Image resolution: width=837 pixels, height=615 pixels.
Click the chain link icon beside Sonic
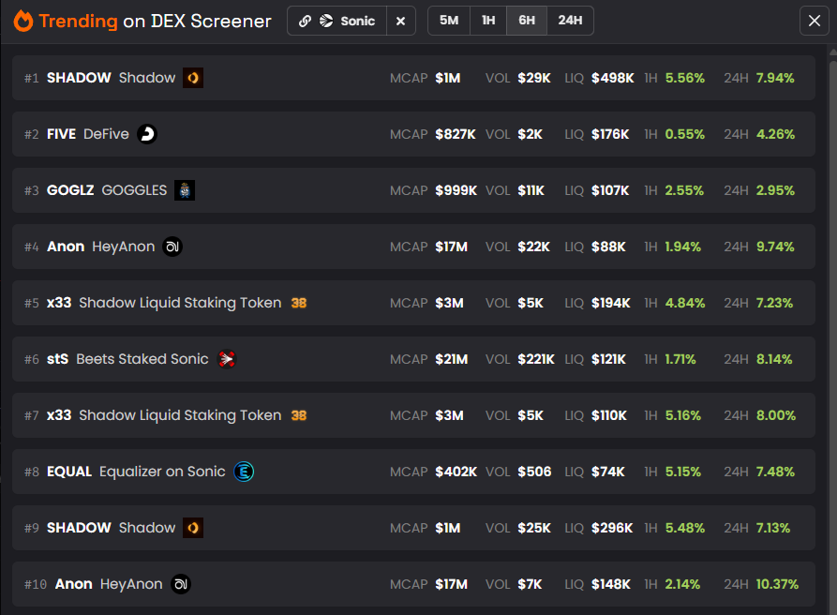pyautogui.click(x=305, y=21)
